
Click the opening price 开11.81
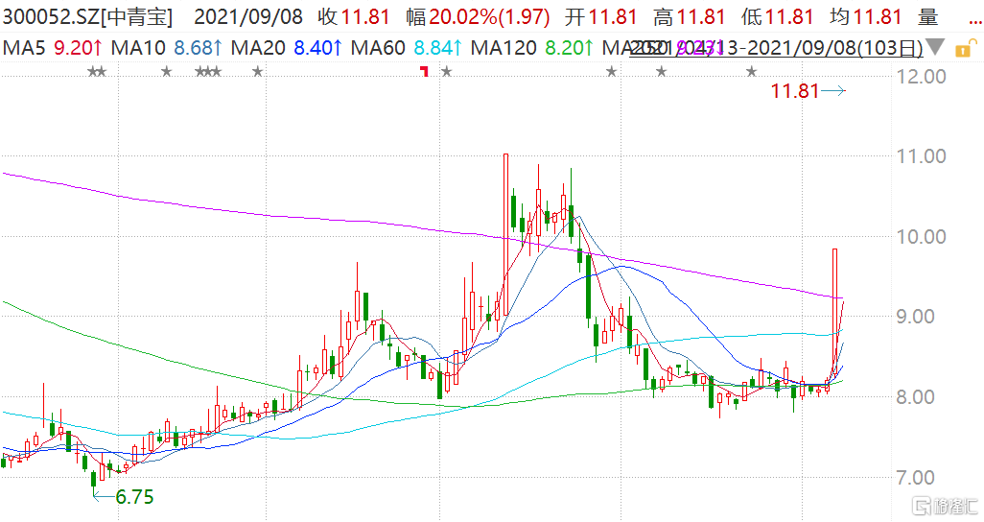point(600,17)
